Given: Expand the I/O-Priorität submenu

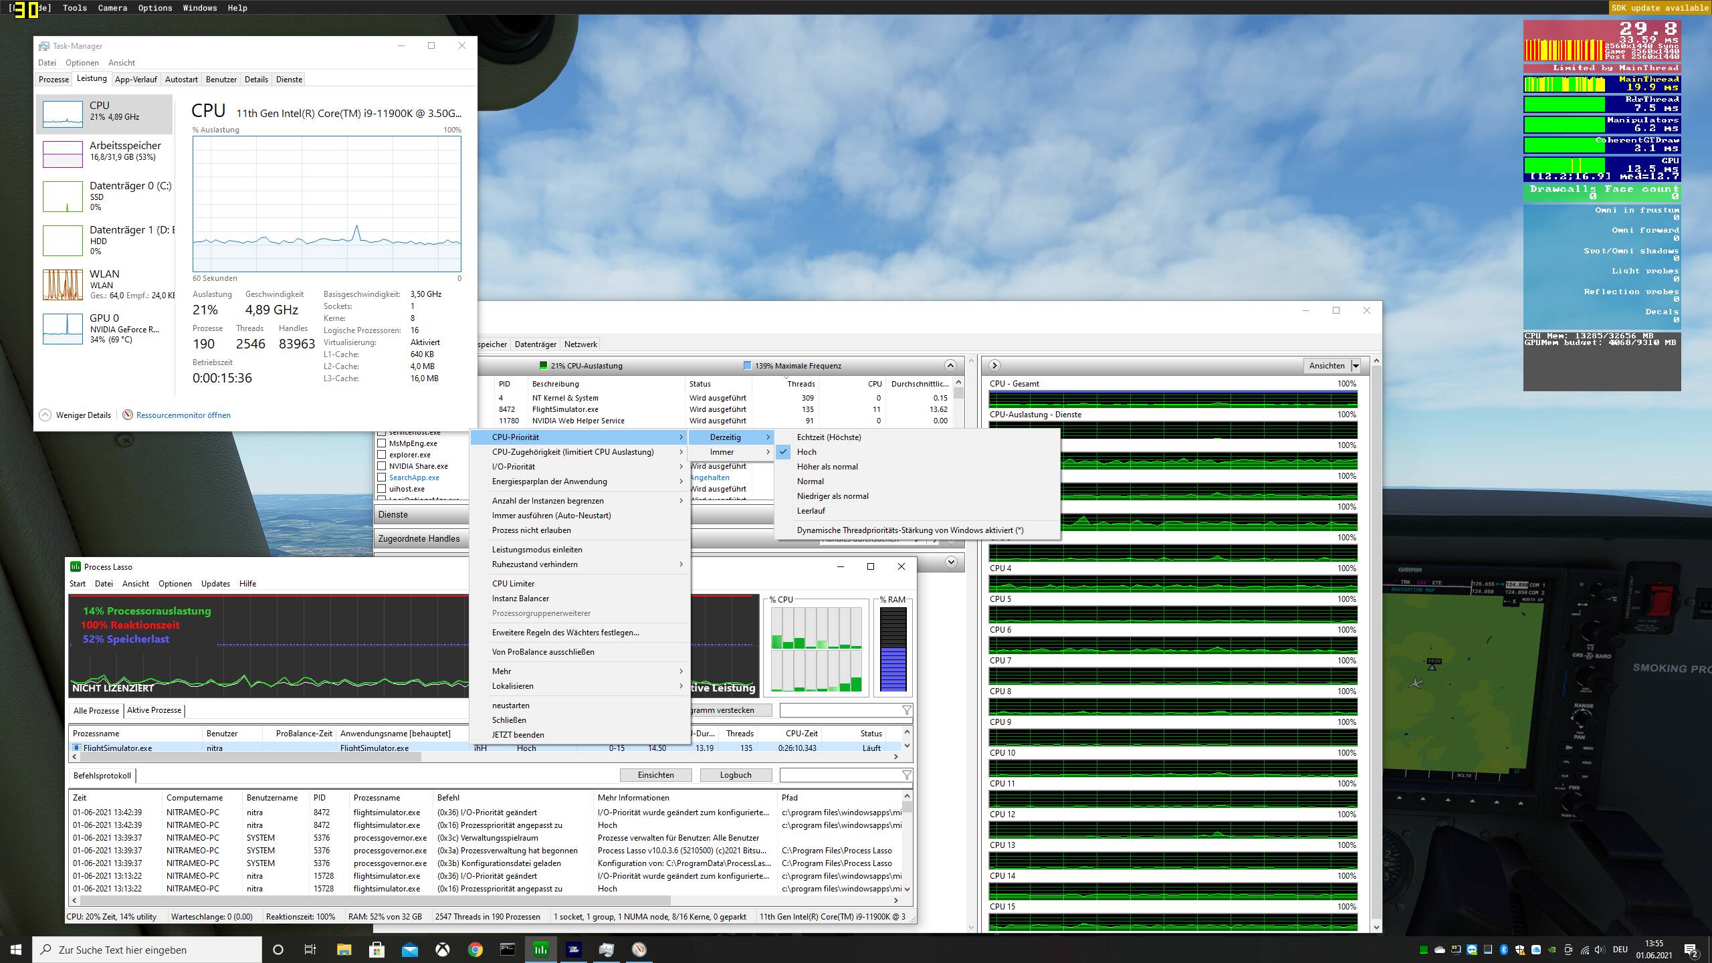Looking at the screenshot, I should coord(580,466).
